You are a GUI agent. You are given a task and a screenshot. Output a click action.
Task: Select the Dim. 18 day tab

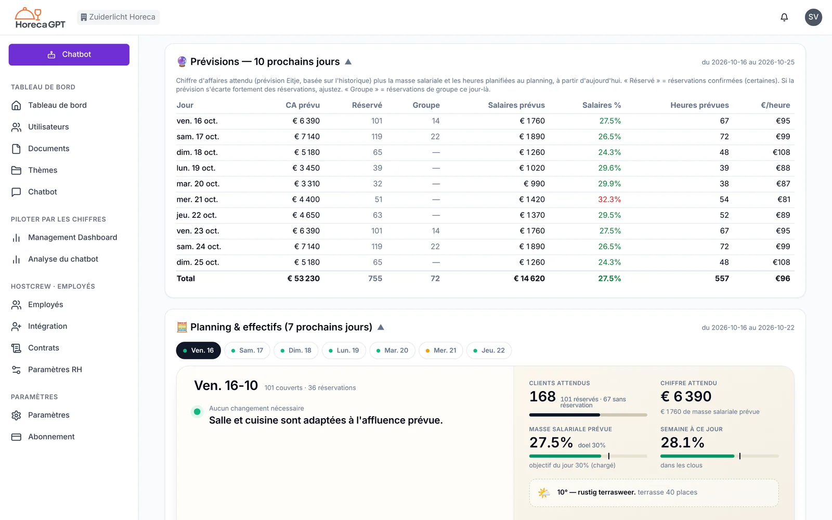pyautogui.click(x=296, y=350)
